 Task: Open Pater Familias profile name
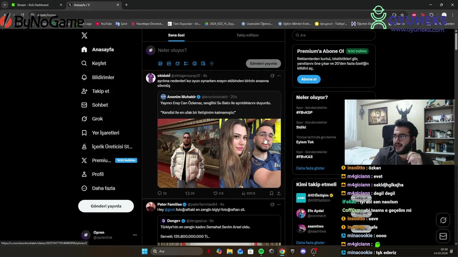pos(170,205)
